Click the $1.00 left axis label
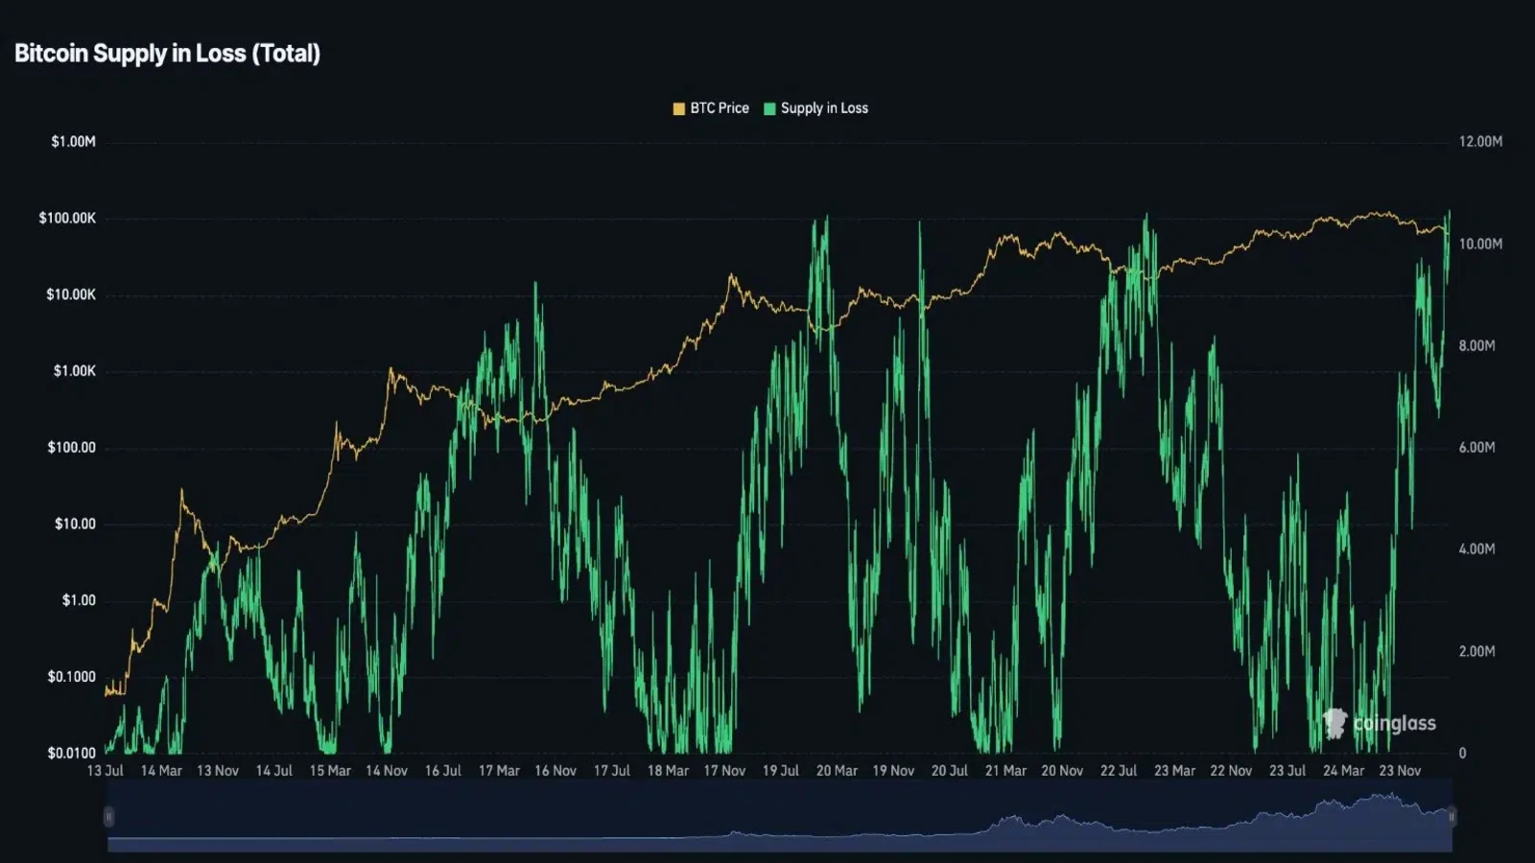The image size is (1535, 863). [79, 600]
